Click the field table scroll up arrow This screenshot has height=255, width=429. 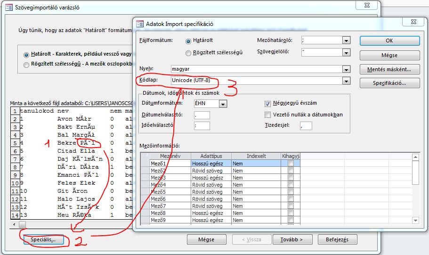pyautogui.click(x=416, y=157)
